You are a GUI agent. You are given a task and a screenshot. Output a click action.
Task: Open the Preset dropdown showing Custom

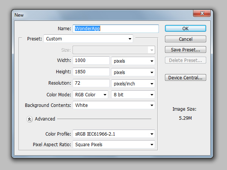point(88,39)
